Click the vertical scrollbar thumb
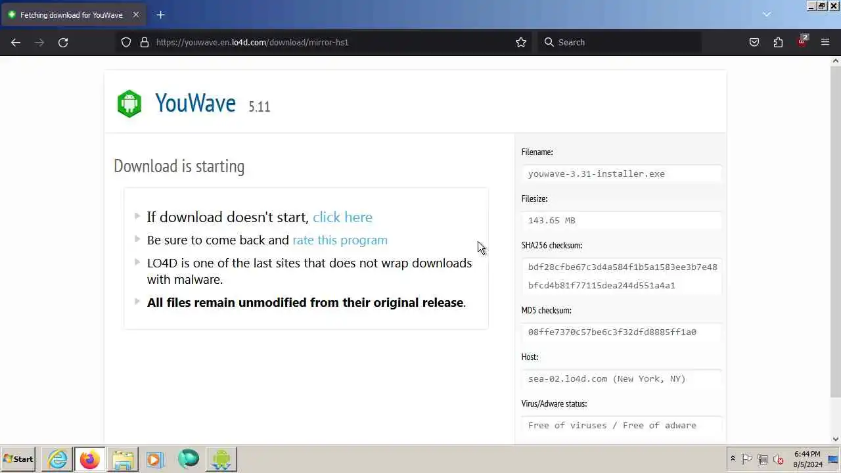This screenshot has width=841, height=473. [836, 231]
